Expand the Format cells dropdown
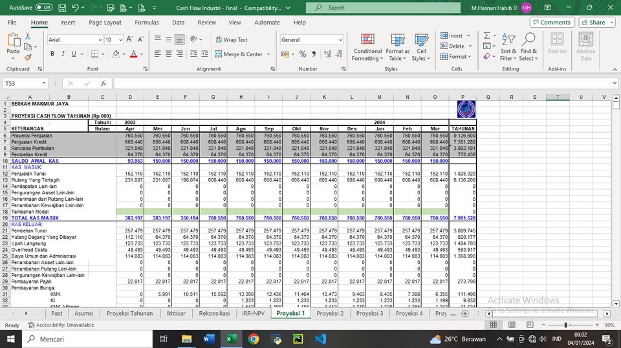Image resolution: width=621 pixels, height=348 pixels. [x=470, y=57]
